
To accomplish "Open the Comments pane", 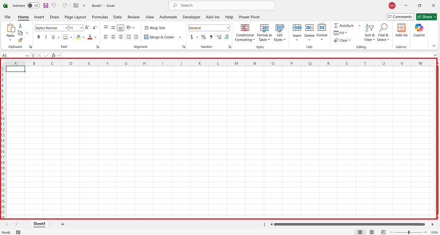I will 400,17.
